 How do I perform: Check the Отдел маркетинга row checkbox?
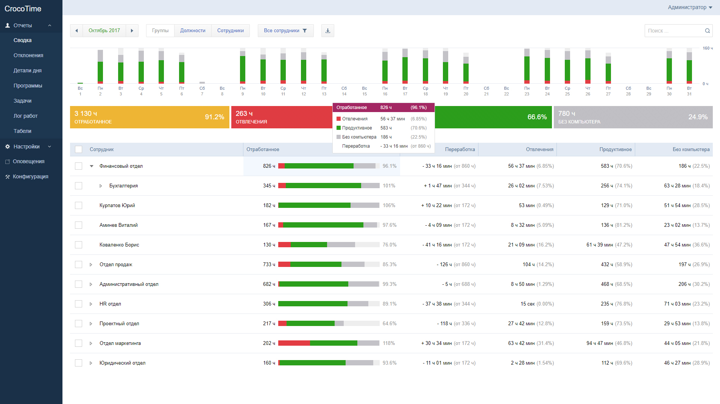pyautogui.click(x=79, y=343)
